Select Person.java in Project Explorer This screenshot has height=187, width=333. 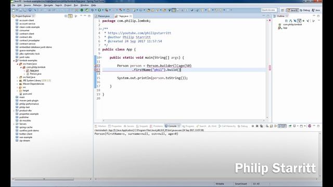point(35,74)
